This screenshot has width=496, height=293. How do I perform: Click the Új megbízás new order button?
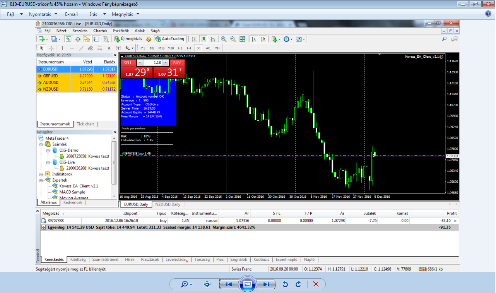[128, 39]
